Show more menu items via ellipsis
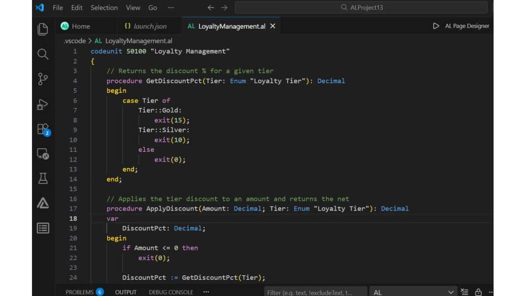Viewport: 526px width, 296px height. click(x=171, y=7)
